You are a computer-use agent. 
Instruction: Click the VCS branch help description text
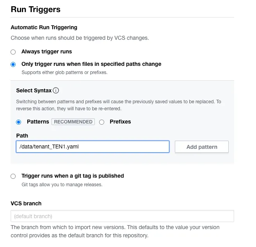[x=115, y=231]
